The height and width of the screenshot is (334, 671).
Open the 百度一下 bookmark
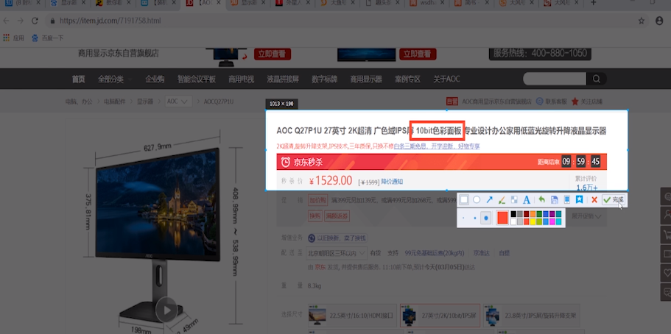(48, 38)
